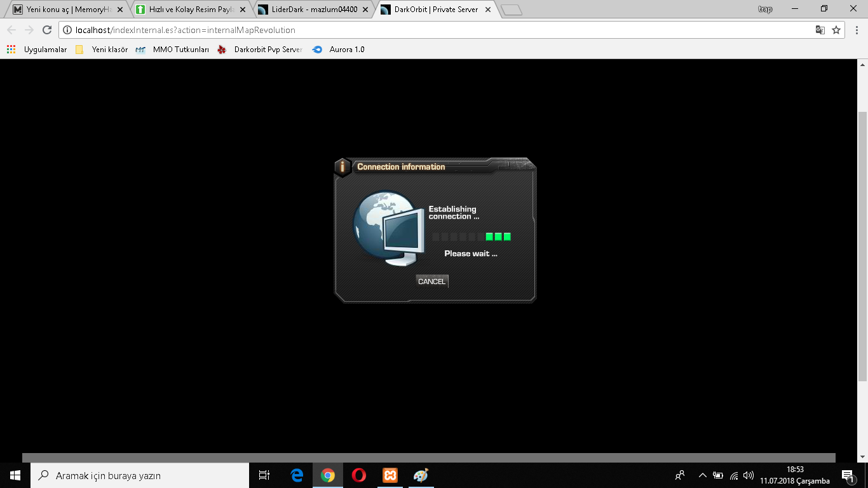Click the 'Establishing connection ...' text
The height and width of the screenshot is (488, 868).
coord(454,213)
